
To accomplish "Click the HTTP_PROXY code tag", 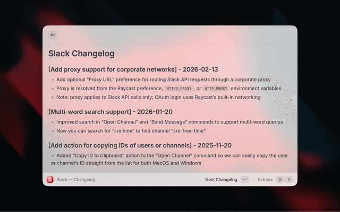I will pyautogui.click(x=216, y=89).
